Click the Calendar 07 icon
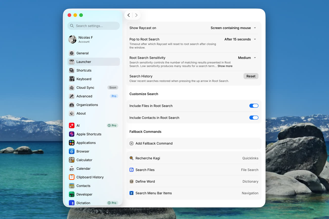The height and width of the screenshot is (219, 329). coord(72,168)
